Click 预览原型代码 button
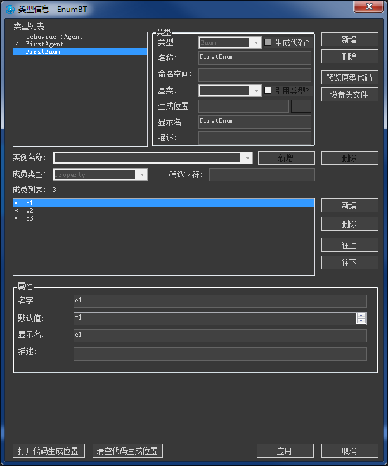Image resolution: width=388 pixels, height=466 pixels. 349,78
